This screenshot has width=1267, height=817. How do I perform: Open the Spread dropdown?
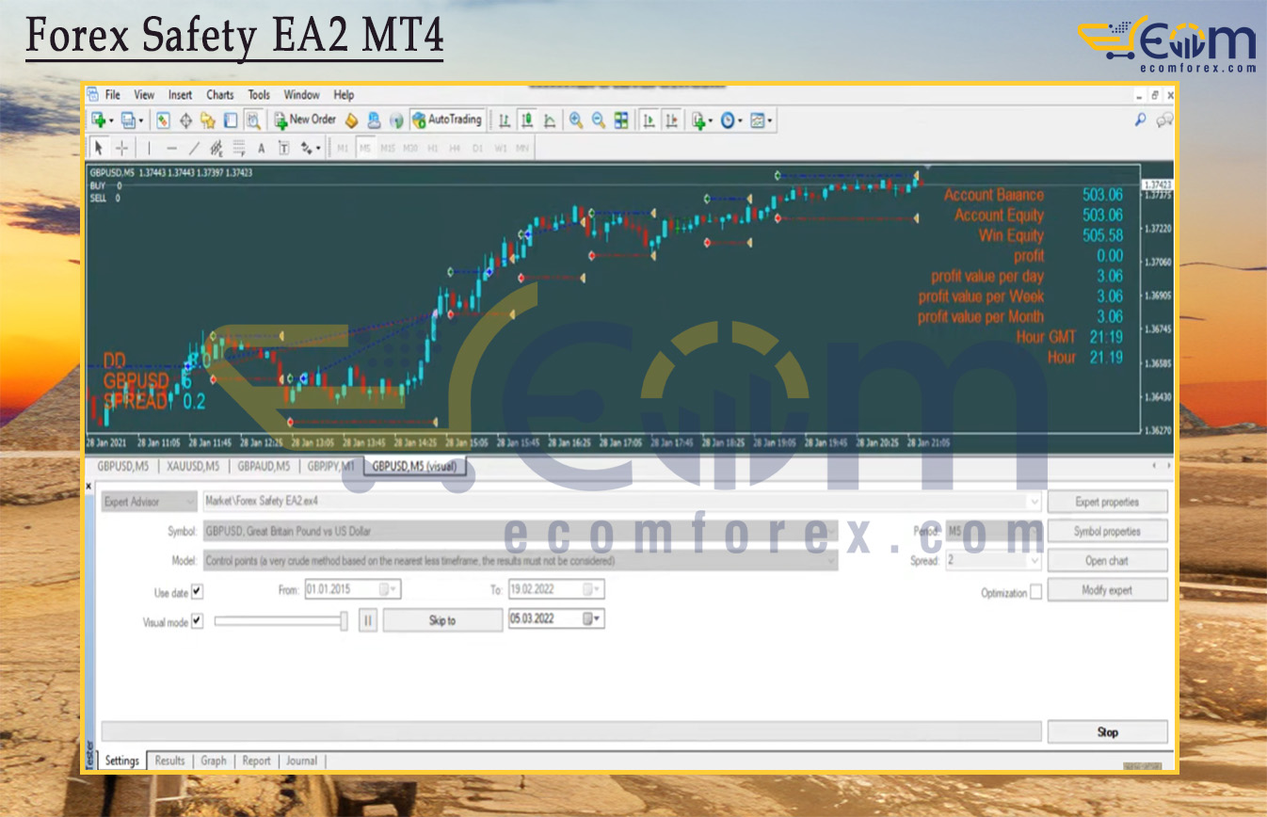coord(1034,561)
